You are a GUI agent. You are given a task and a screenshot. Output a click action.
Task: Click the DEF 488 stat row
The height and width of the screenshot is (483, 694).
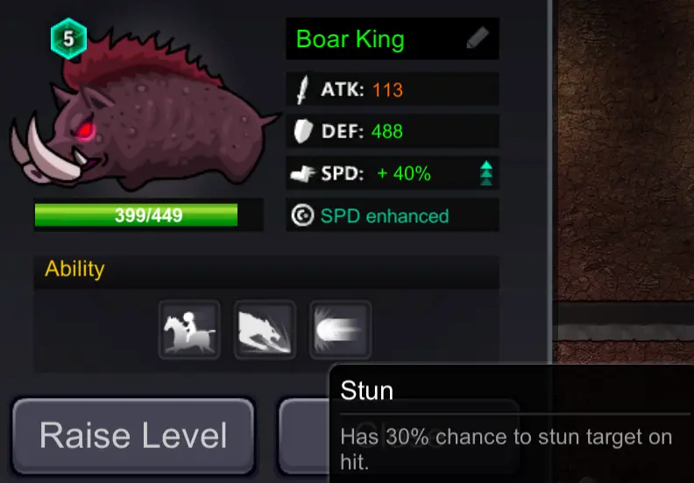coord(393,131)
